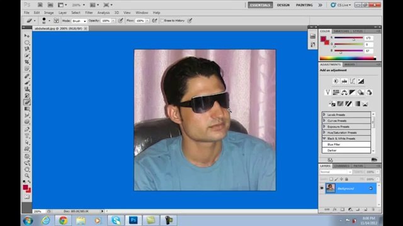Select the Crop tool

[x=27, y=62]
